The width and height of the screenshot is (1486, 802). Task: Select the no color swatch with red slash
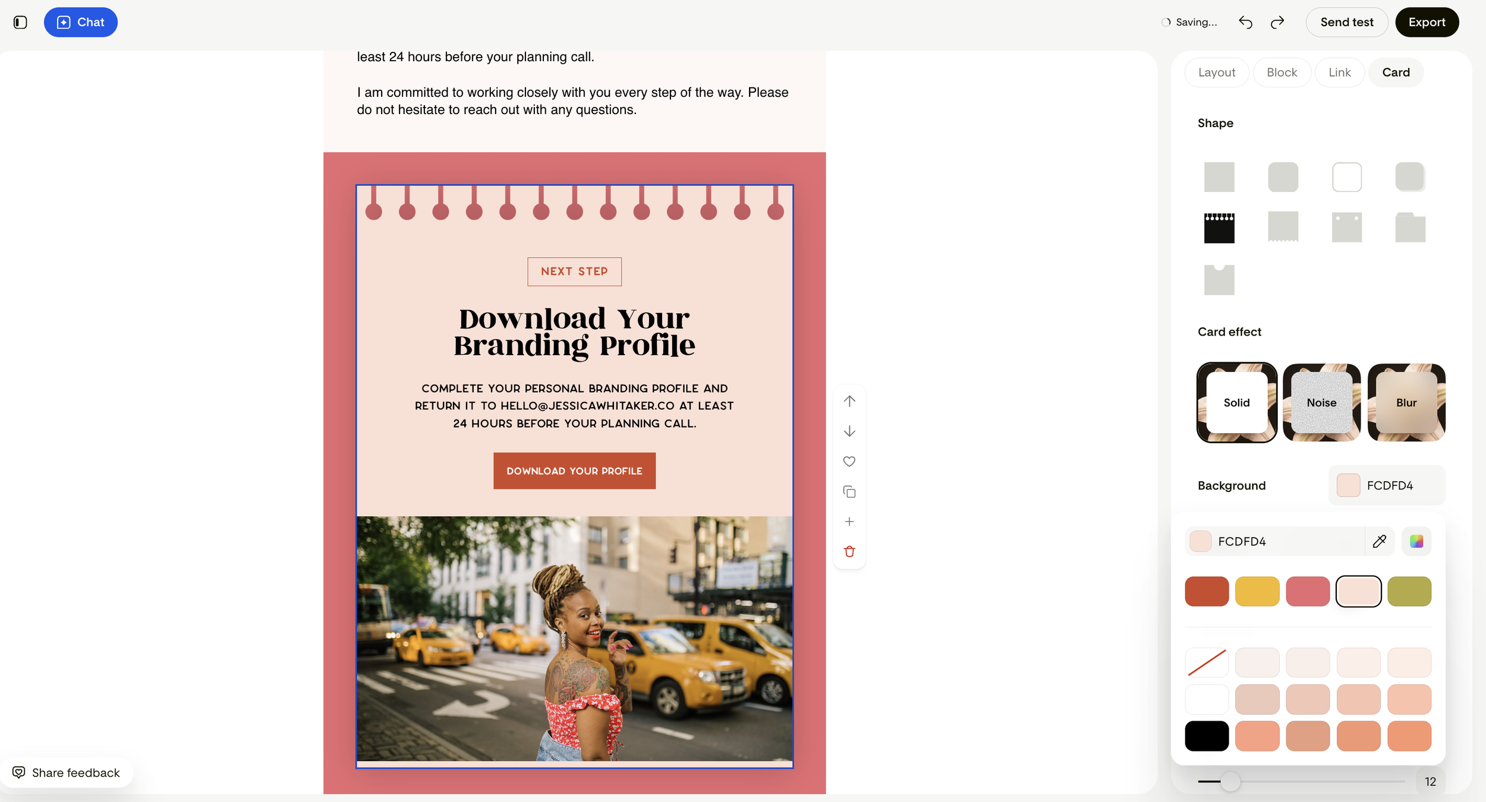click(1207, 662)
